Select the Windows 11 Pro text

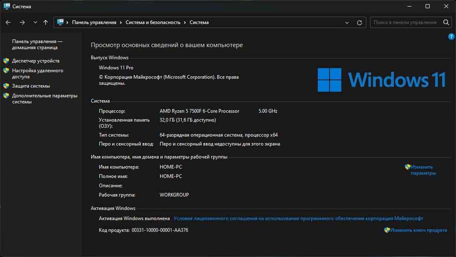point(116,68)
